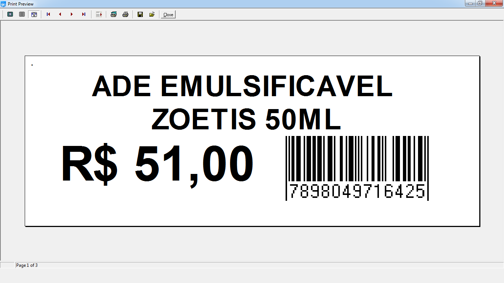The image size is (504, 283).
Task: Open printer setup icon
Action: point(114,14)
